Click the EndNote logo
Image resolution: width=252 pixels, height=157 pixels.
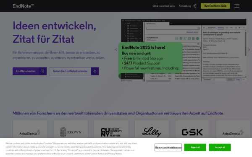pos(23,6)
